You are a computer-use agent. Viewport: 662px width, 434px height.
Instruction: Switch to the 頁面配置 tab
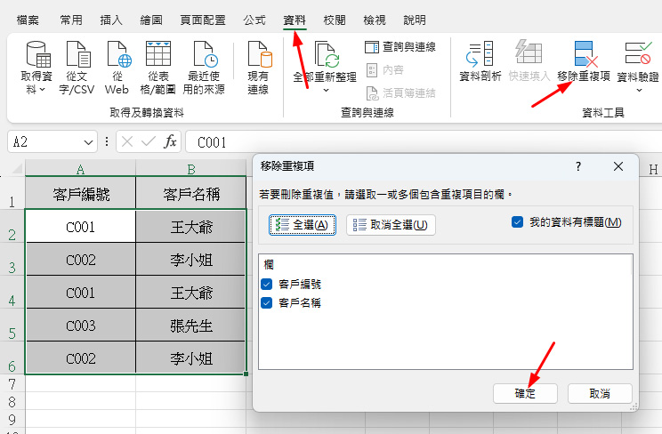(203, 20)
